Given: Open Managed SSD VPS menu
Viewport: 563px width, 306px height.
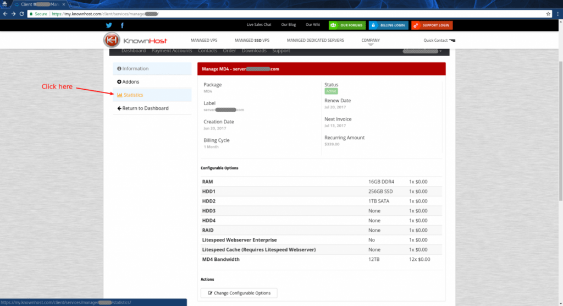Looking at the screenshot, I should (252, 40).
